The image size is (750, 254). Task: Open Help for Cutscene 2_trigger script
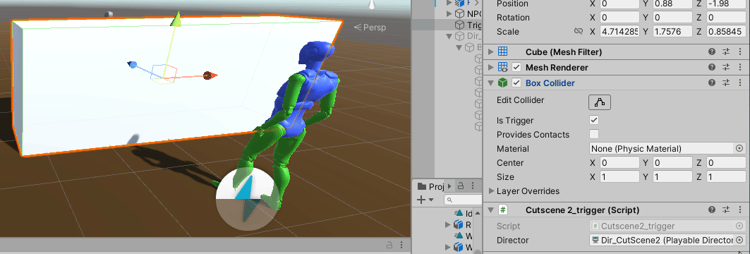coord(712,210)
